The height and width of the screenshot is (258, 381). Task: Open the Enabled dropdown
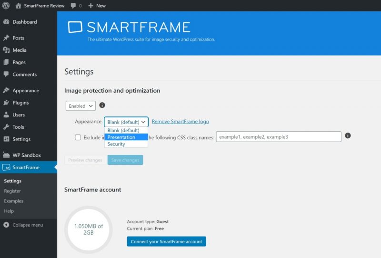click(x=80, y=106)
